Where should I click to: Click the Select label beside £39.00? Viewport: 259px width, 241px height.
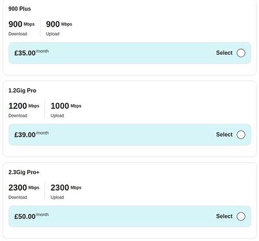click(224, 135)
